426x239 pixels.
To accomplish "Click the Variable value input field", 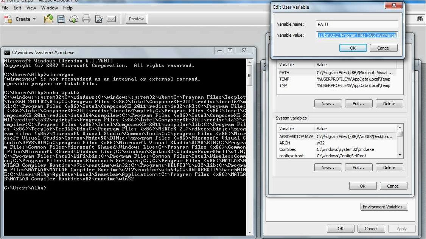I will 357,35.
